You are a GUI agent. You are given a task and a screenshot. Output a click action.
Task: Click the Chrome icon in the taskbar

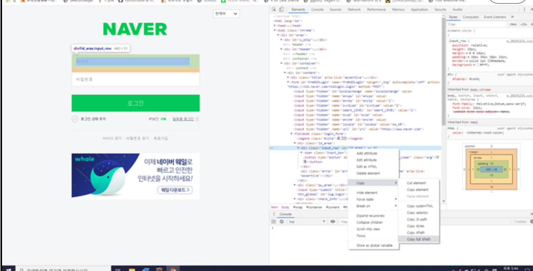pos(173,269)
